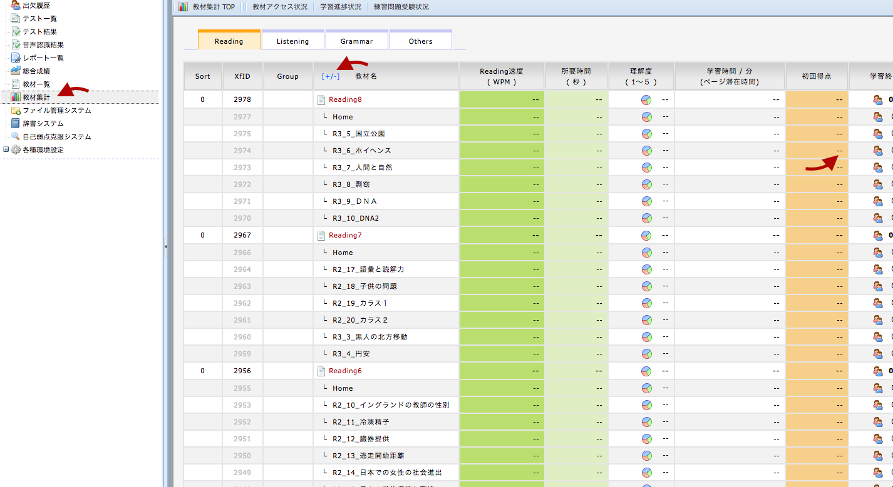Open ファイル管理システム in the sidebar

click(56, 110)
